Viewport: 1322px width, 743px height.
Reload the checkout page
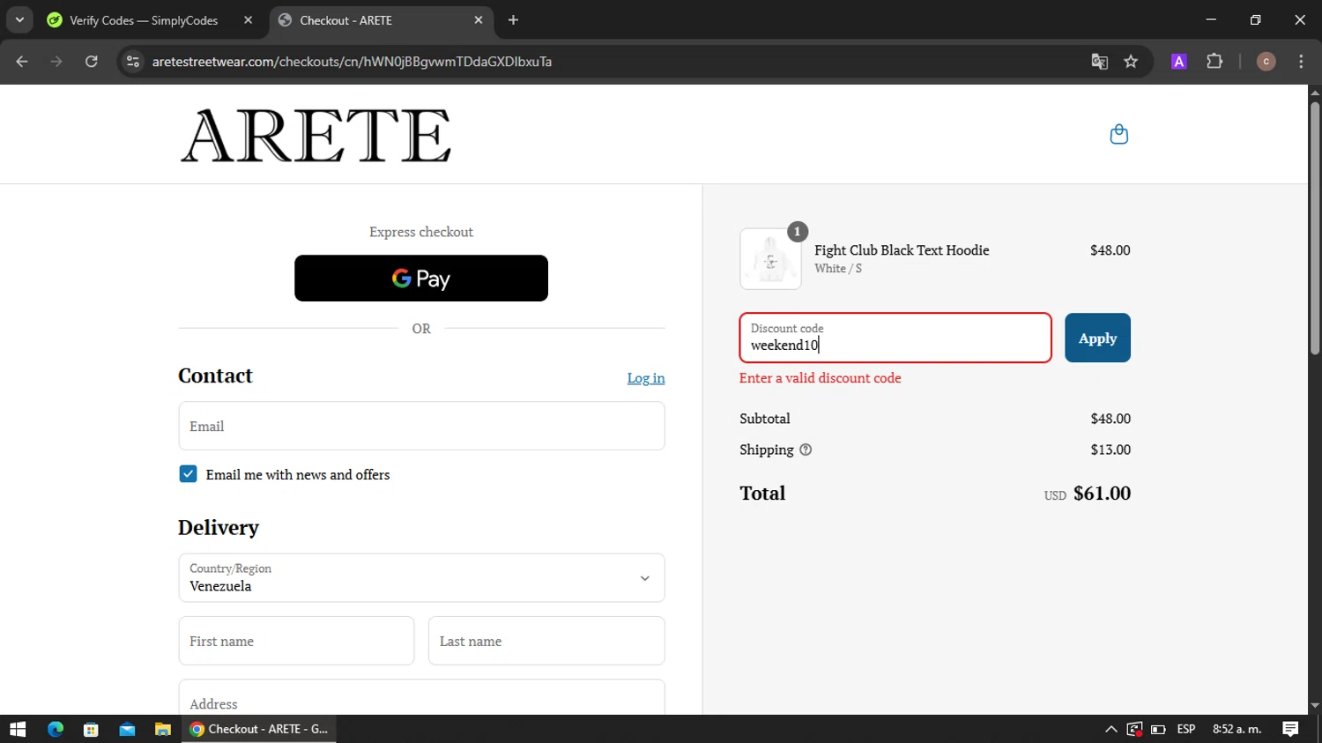pos(91,62)
